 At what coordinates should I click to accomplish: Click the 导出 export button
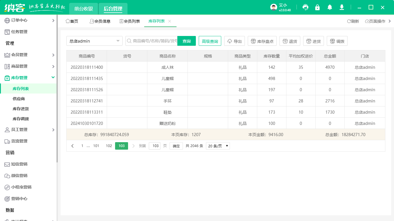(234, 41)
